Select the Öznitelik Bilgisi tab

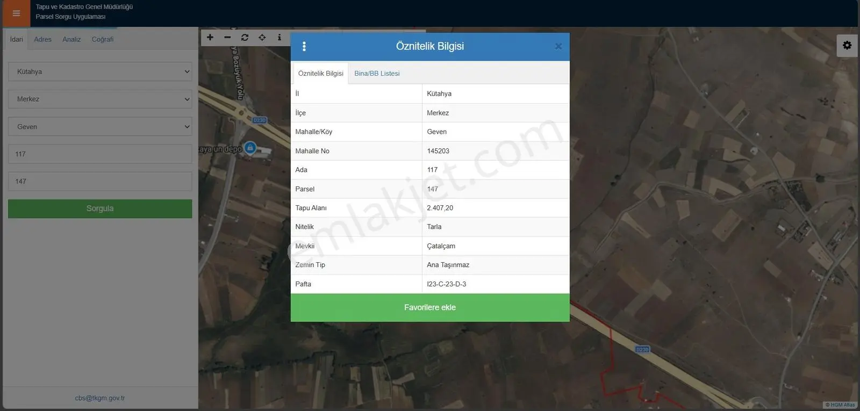321,74
